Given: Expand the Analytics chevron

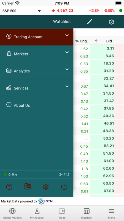Looking at the screenshot, I should (67, 69).
